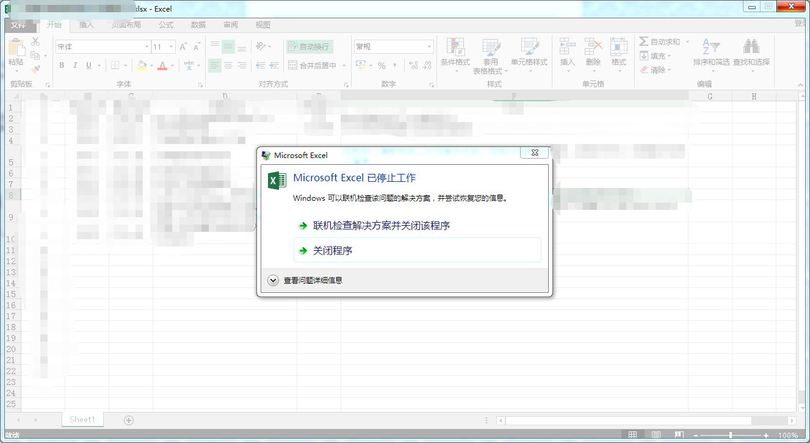Click the zoom slider handle
The image size is (810, 443).
731,435
